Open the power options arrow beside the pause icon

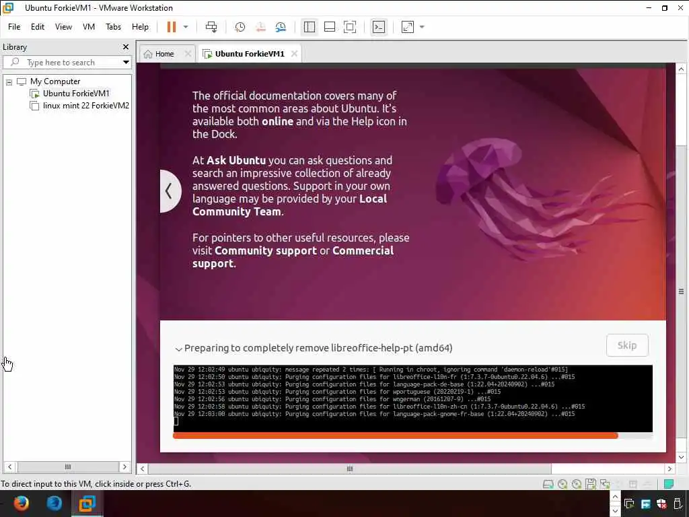click(x=186, y=27)
